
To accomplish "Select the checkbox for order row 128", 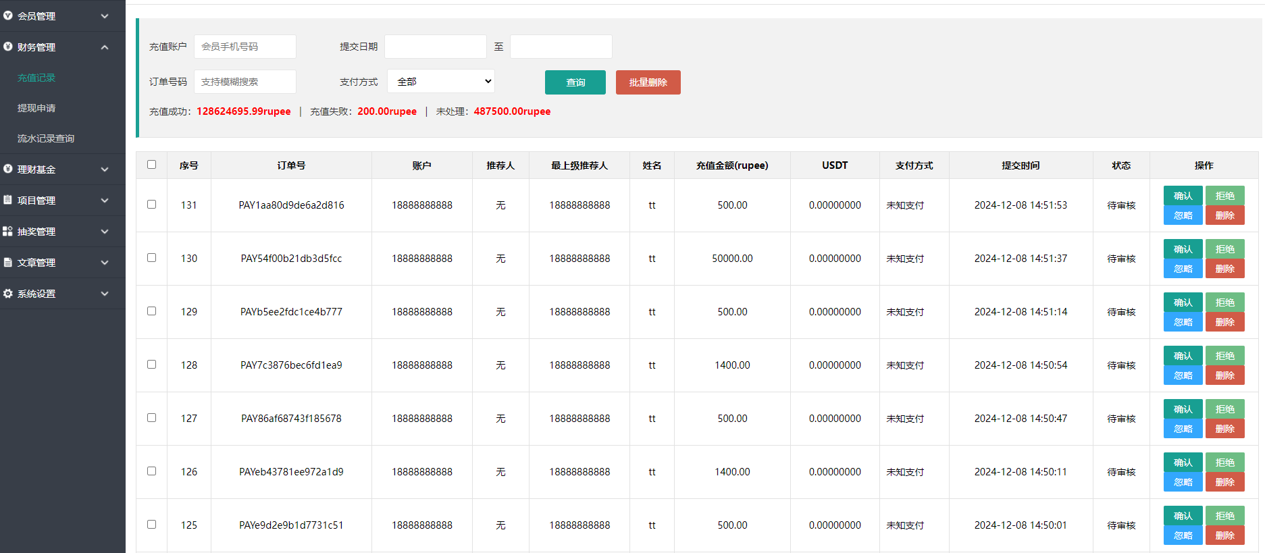I will click(x=152, y=365).
